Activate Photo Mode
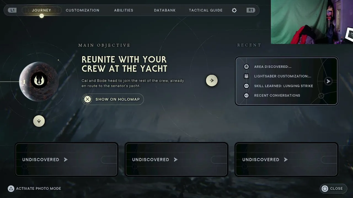Screen dimensions: 353x198 pos(34,188)
